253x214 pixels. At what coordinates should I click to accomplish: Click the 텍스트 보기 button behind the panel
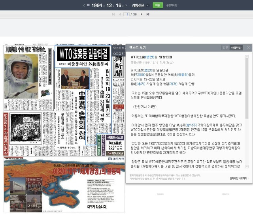click(x=119, y=48)
